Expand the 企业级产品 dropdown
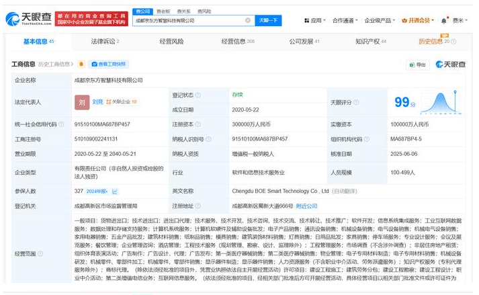 (x=380, y=20)
